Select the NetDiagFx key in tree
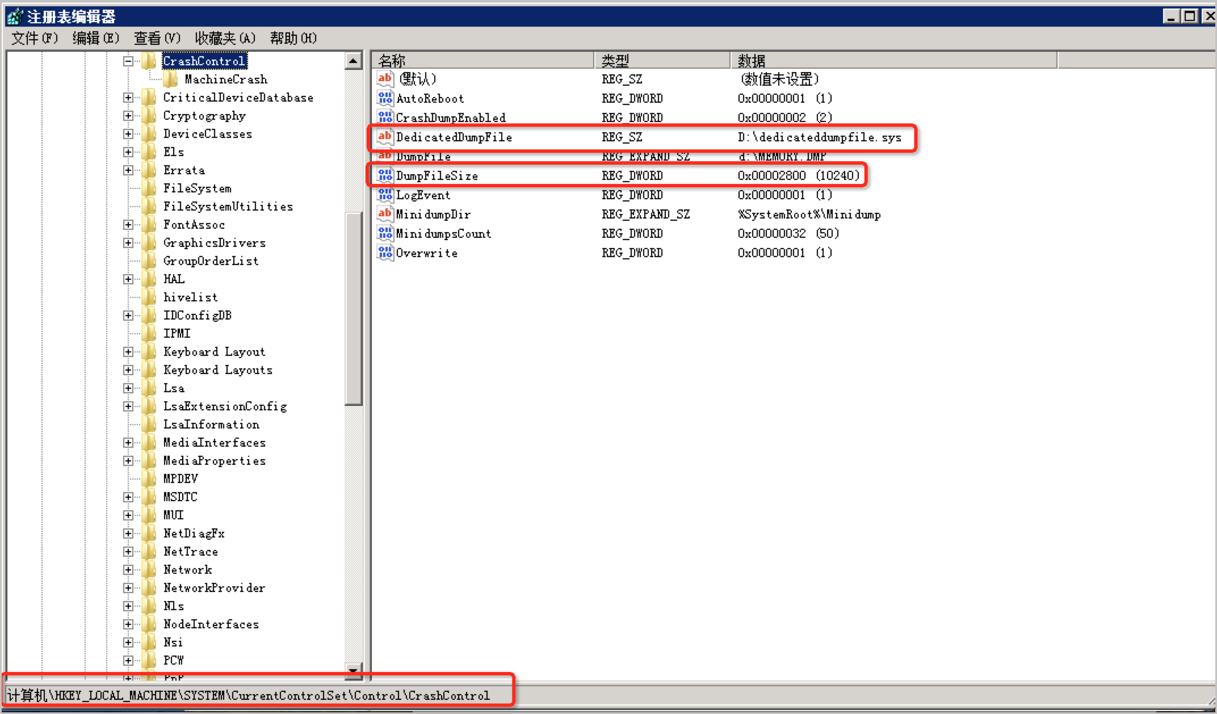The height and width of the screenshot is (714, 1217). [x=194, y=533]
